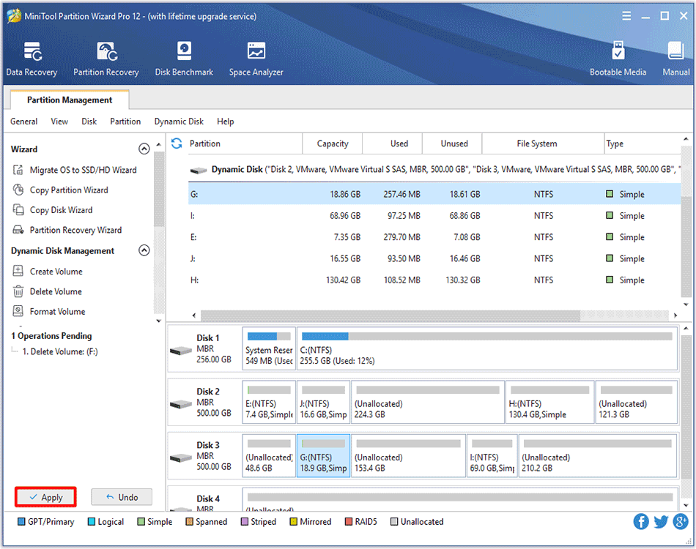Open Disk Benchmark
The height and width of the screenshot is (549, 696).
pyautogui.click(x=184, y=59)
